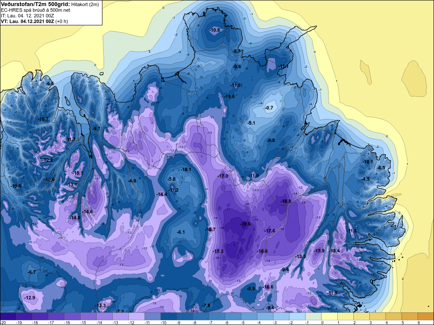Click the -9.8 temperature value
Screen dimensions: 434x325
pos(271,140)
